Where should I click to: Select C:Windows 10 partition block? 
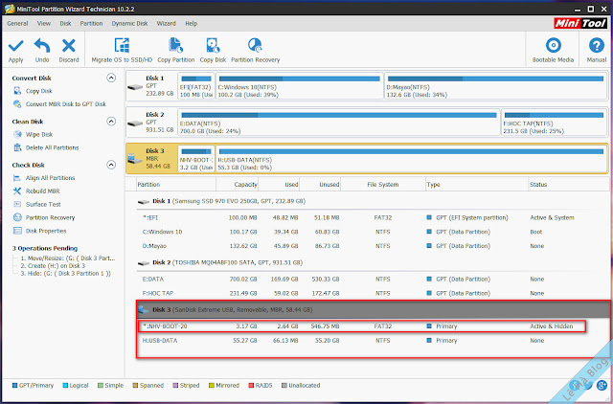(299, 85)
